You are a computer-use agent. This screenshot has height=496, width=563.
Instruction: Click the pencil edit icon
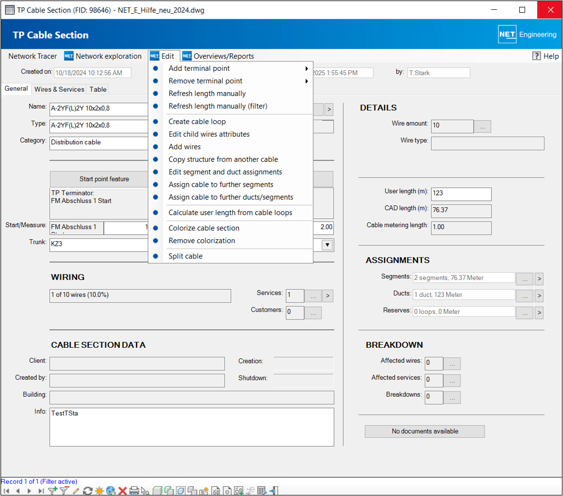[76, 491]
